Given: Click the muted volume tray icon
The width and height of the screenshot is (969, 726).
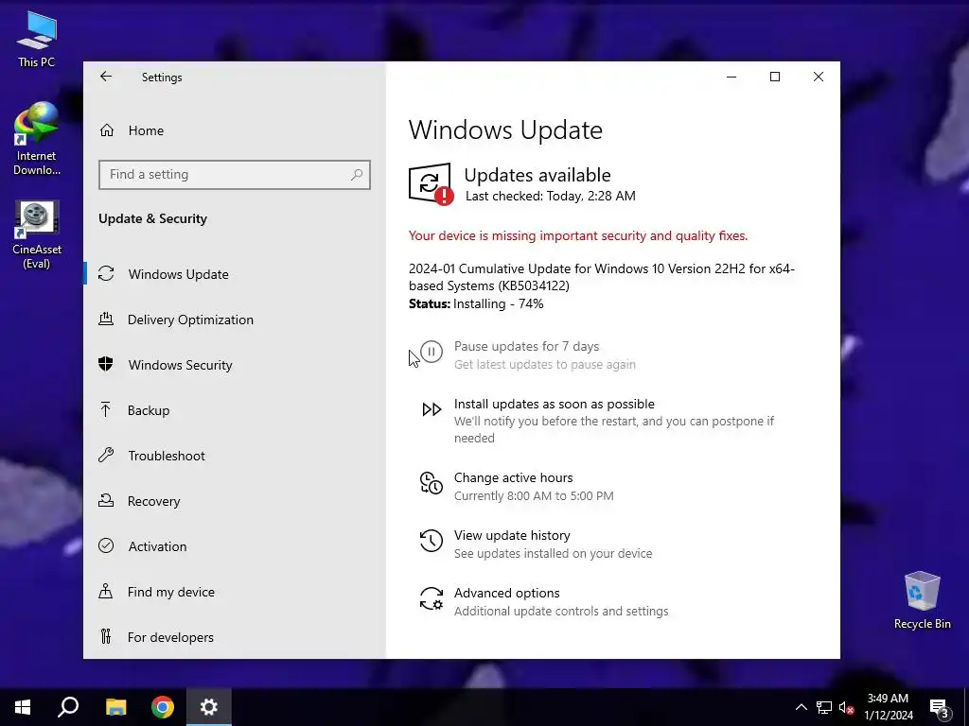Looking at the screenshot, I should (847, 707).
